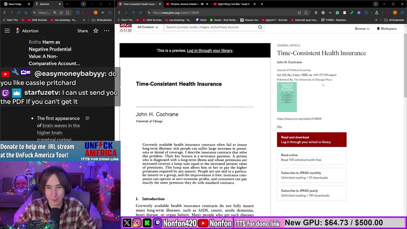Expand the tab list dropdown in JSTOR window
This screenshot has width=407, height=229.
coord(376,4)
